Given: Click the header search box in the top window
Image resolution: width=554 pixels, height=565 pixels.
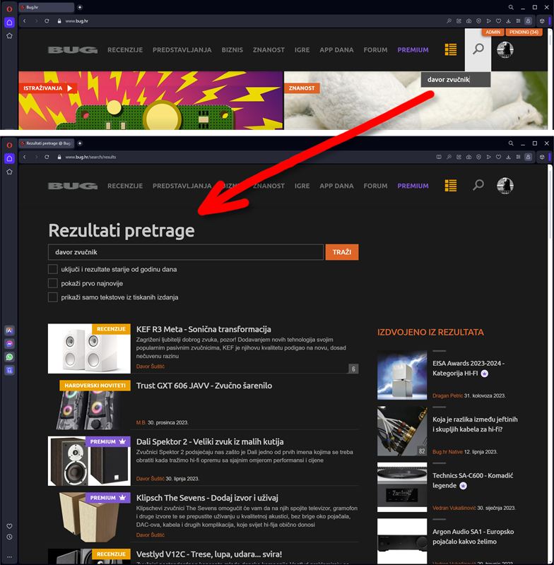Looking at the screenshot, I should 456,79.
